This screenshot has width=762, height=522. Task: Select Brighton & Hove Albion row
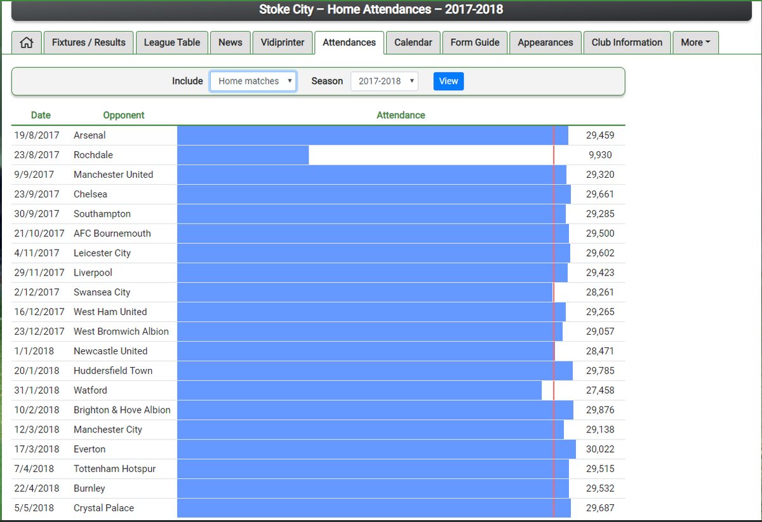coord(318,410)
